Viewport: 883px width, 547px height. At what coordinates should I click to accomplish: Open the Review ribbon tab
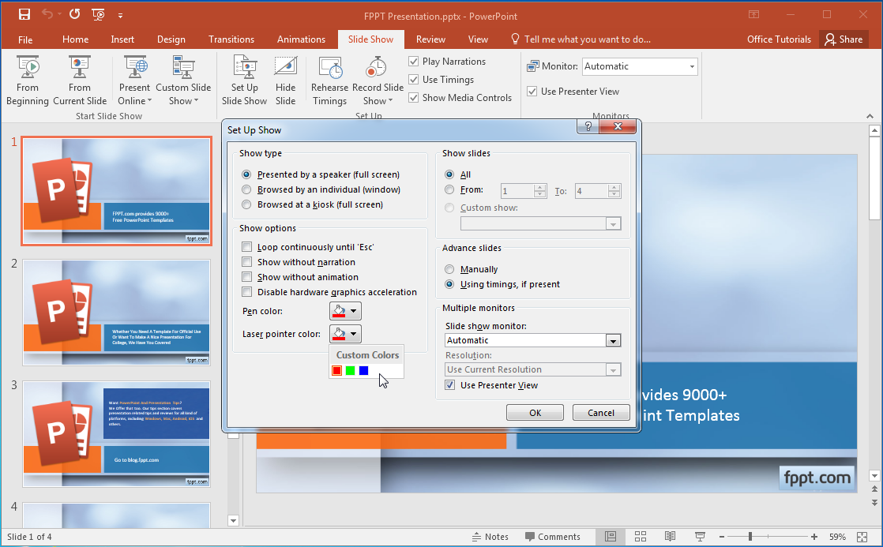click(x=430, y=39)
